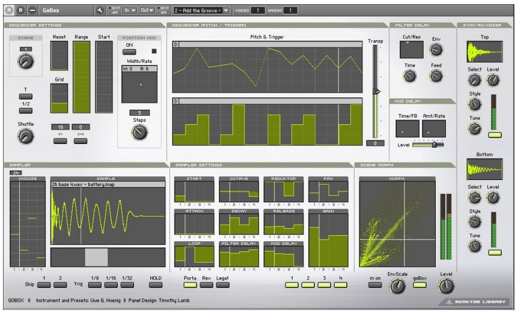Select snapshot bank B button
The height and width of the screenshot is (312, 515).
pos(20,10)
